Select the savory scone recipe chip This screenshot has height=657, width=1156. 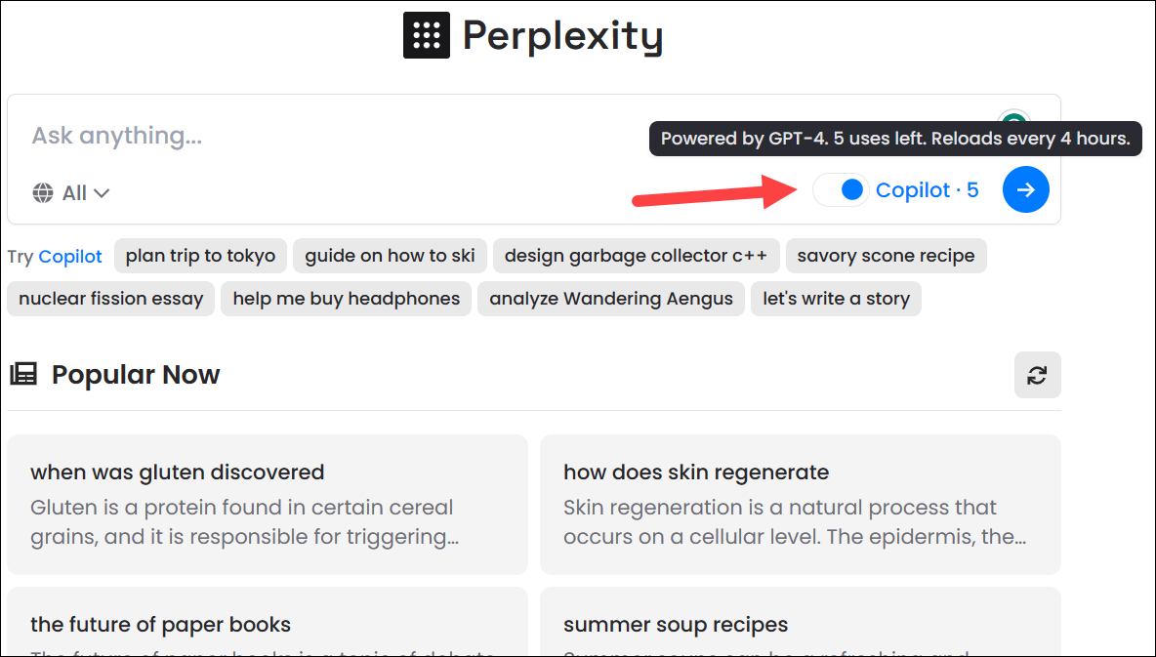tap(886, 256)
